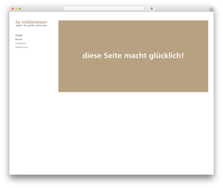Maximize the window with the green button
Screen dimensions: 223x188
20,9
